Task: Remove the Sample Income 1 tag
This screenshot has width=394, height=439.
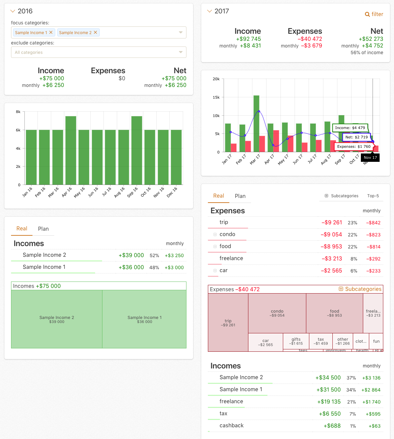Action: click(x=51, y=32)
